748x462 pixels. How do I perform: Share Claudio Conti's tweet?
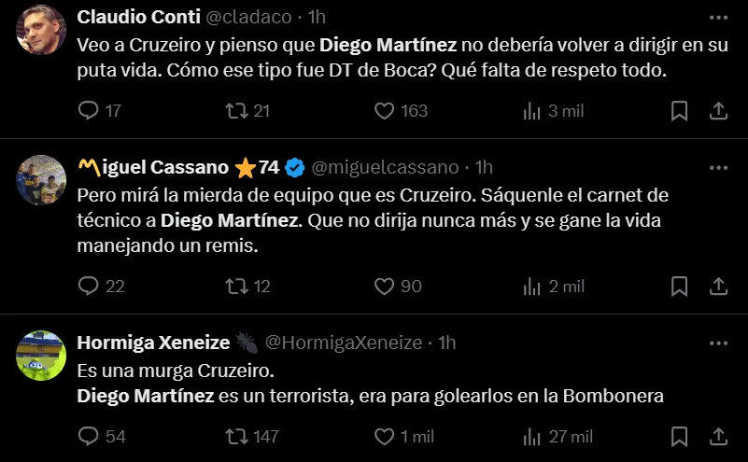pos(719,111)
